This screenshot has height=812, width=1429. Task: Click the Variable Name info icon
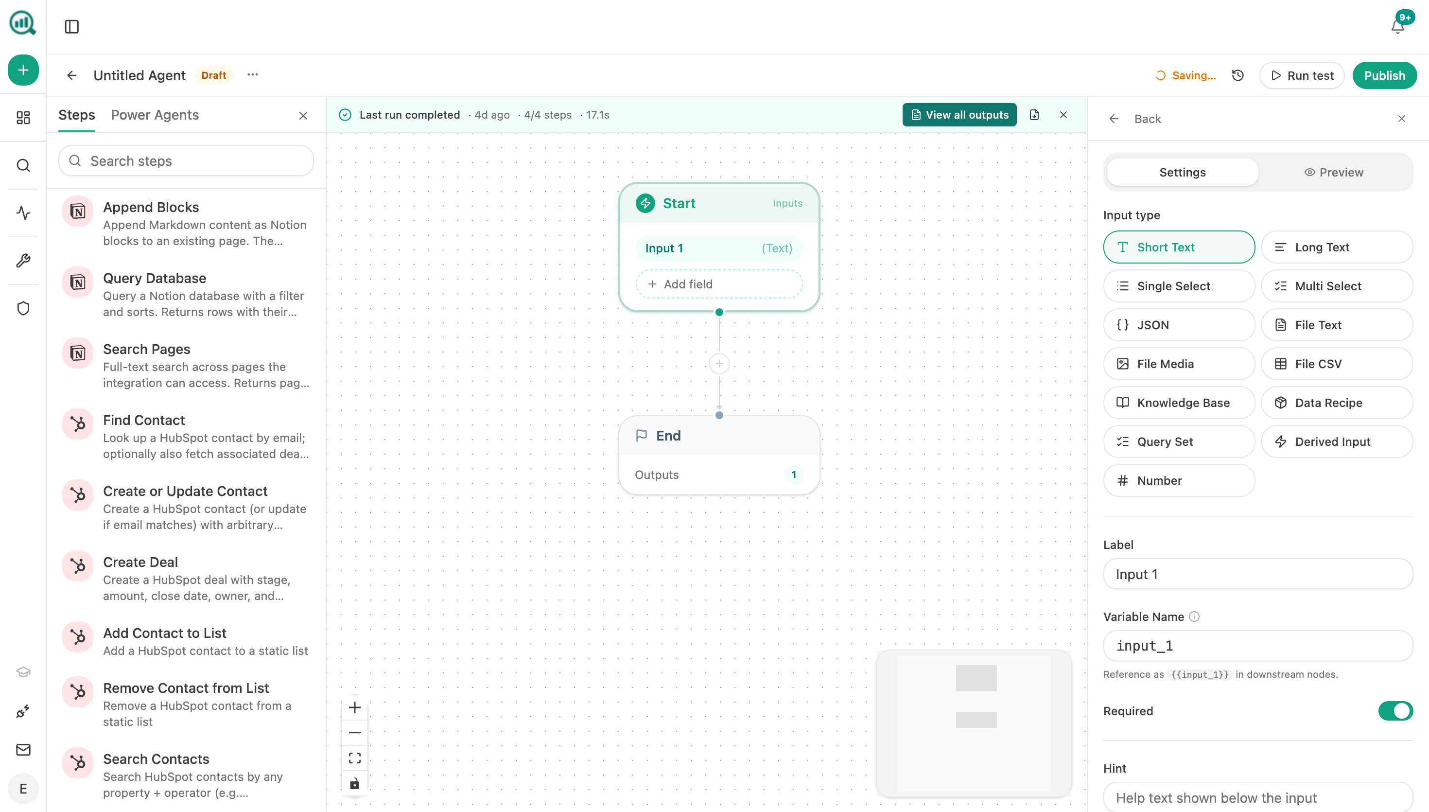[x=1194, y=617]
